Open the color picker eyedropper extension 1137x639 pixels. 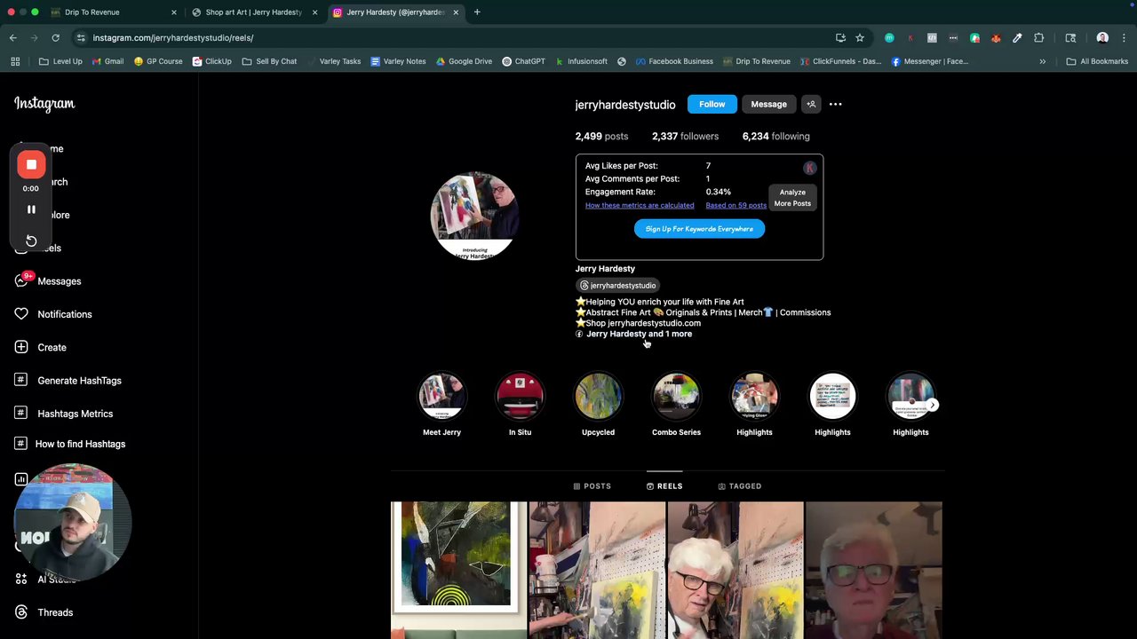click(x=1017, y=38)
